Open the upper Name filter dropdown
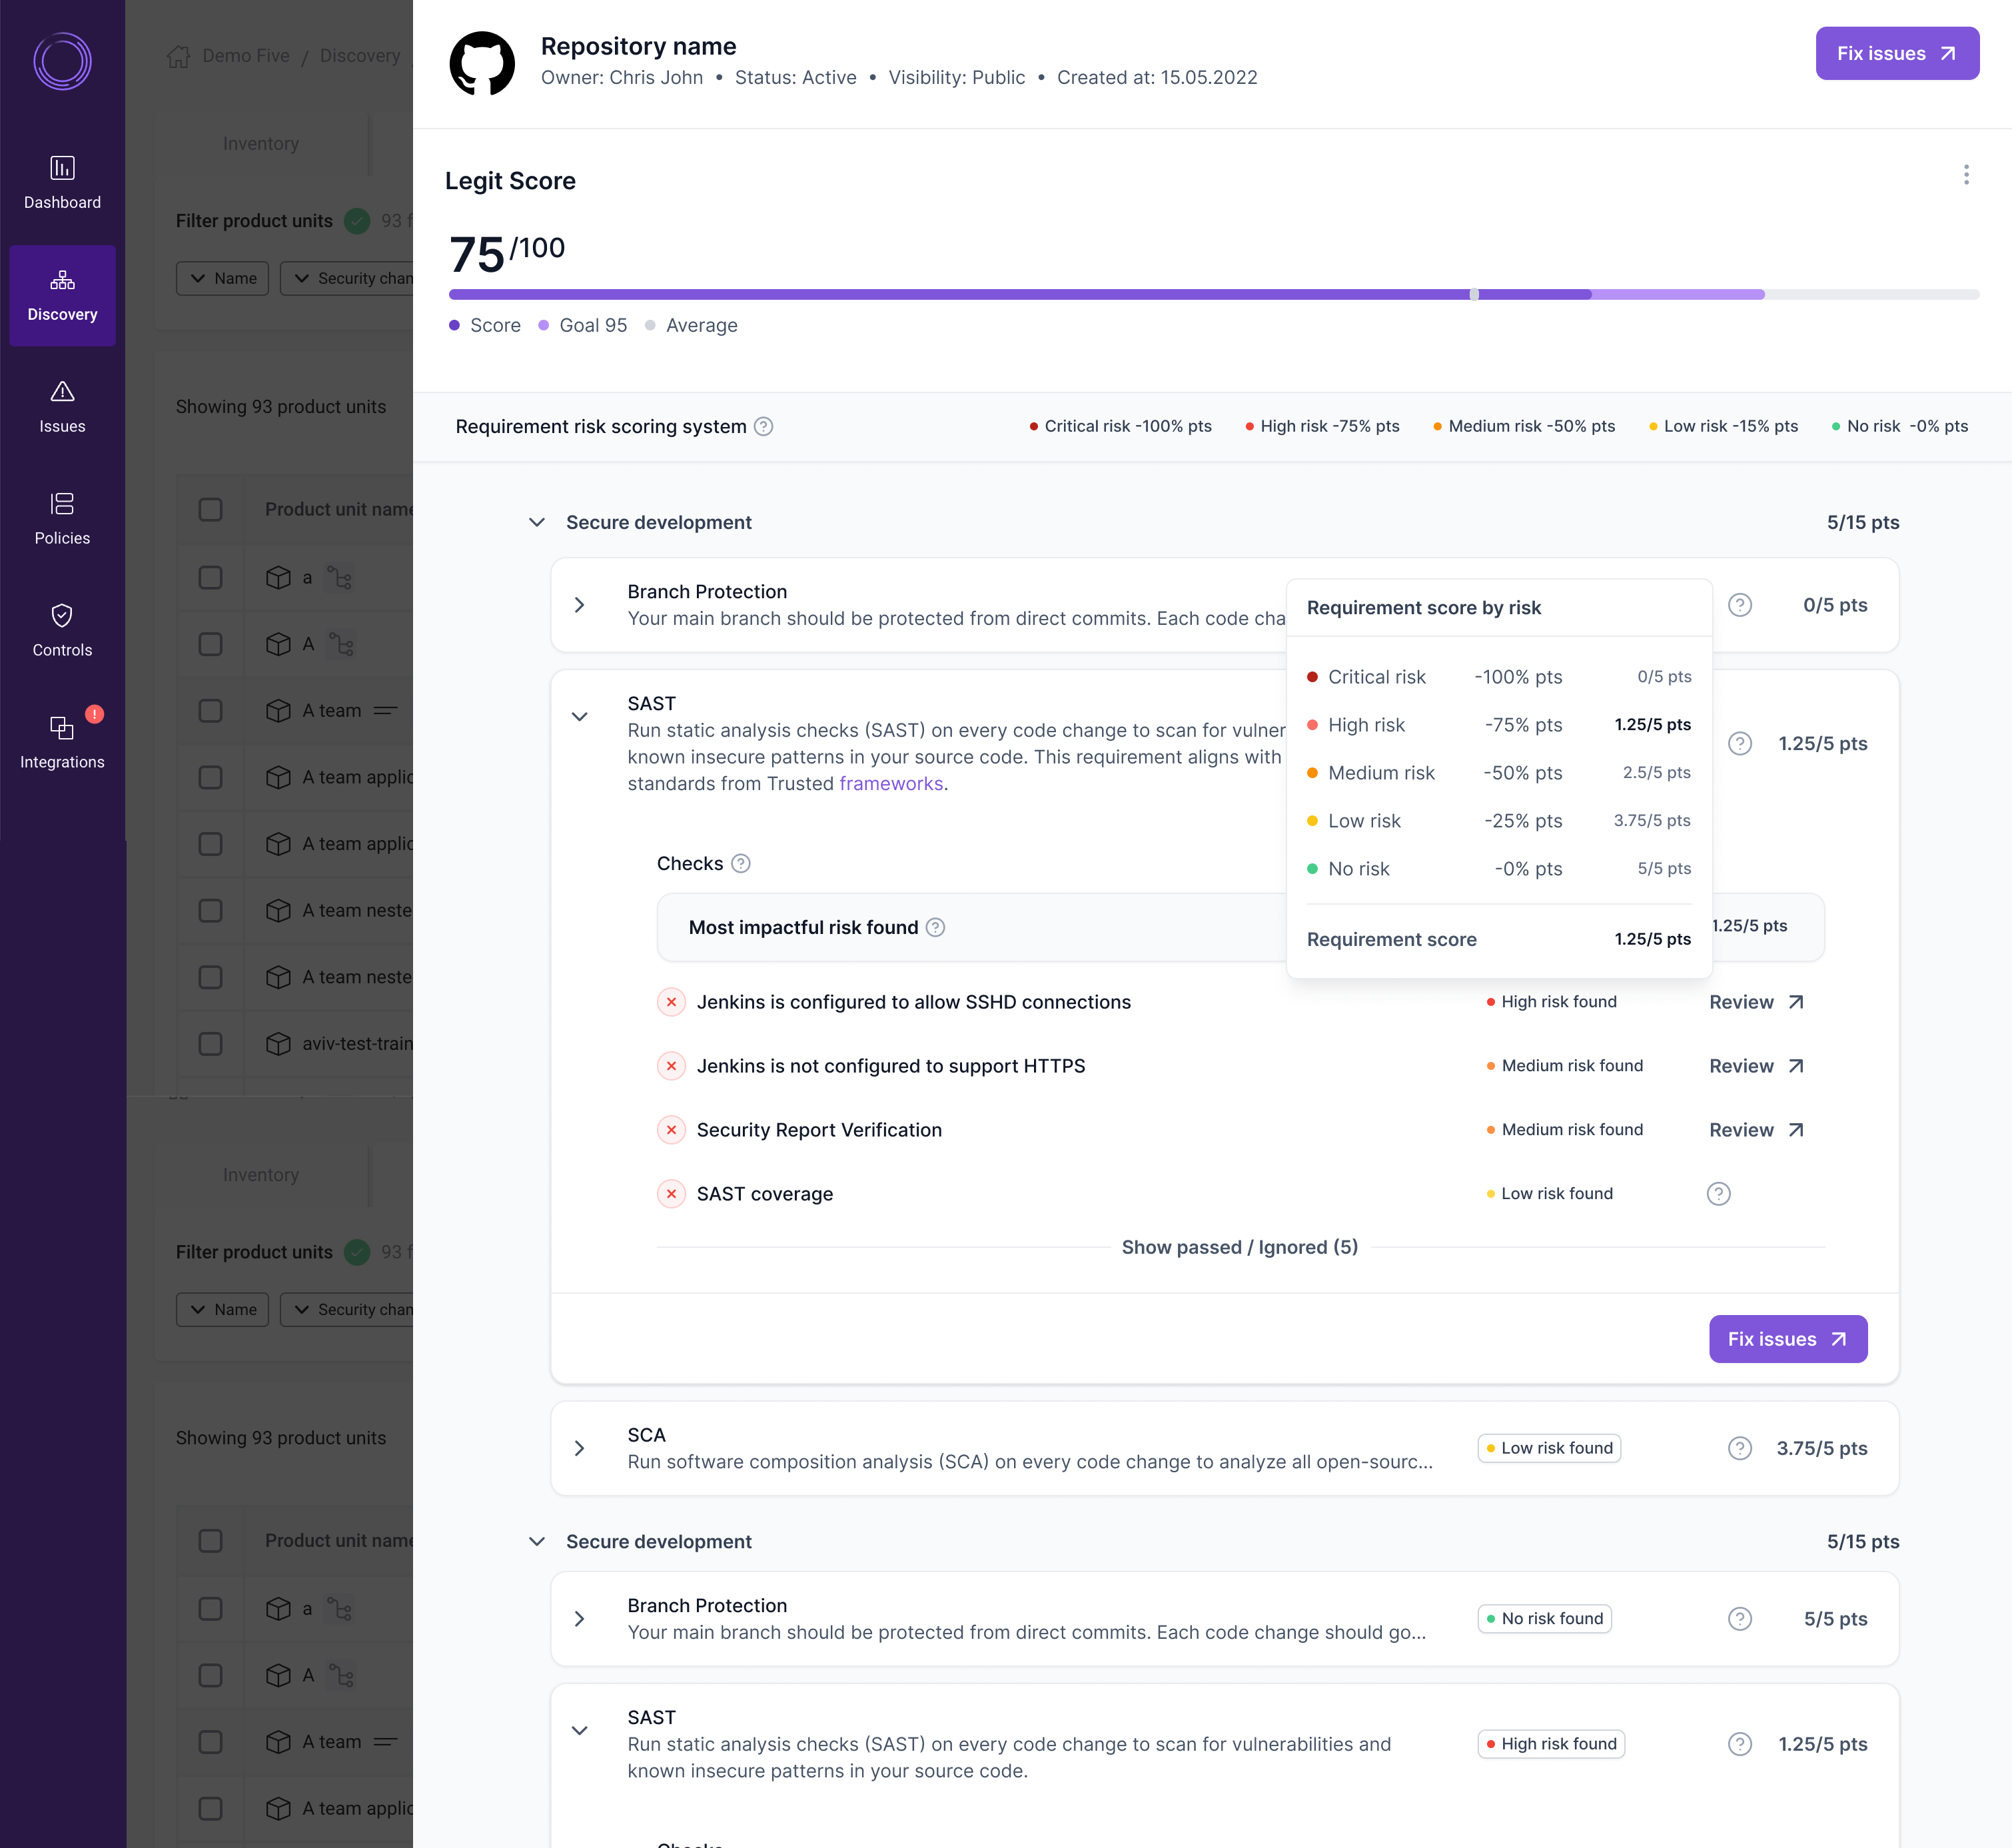Viewport: 2012px width, 1848px height. (x=222, y=278)
